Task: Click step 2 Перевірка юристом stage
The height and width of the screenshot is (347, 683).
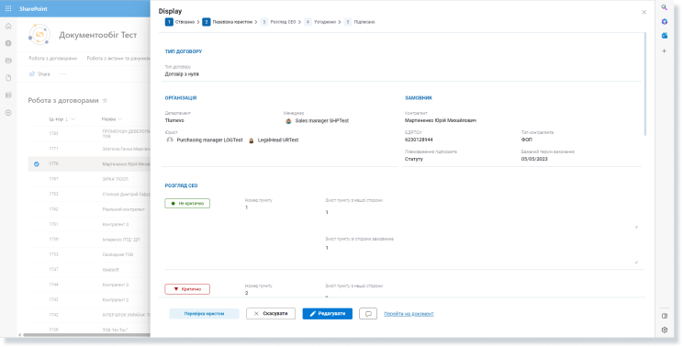Action: [228, 22]
